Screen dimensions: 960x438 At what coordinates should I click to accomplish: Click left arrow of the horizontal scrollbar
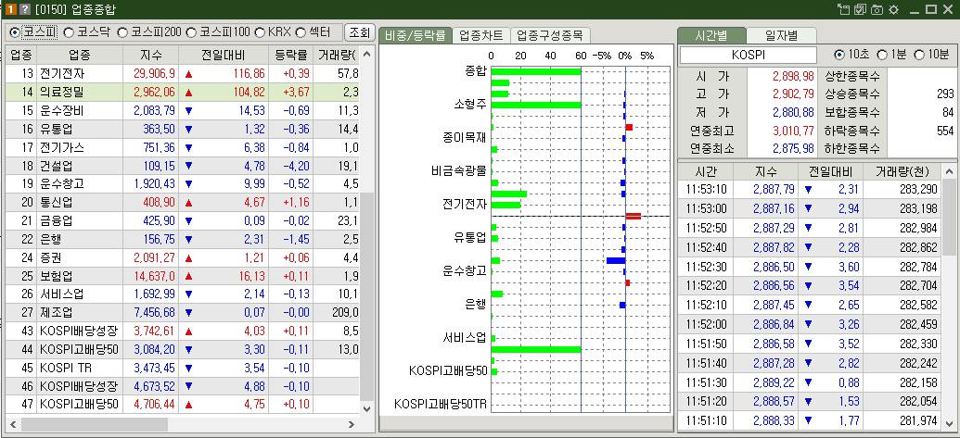pos(12,424)
